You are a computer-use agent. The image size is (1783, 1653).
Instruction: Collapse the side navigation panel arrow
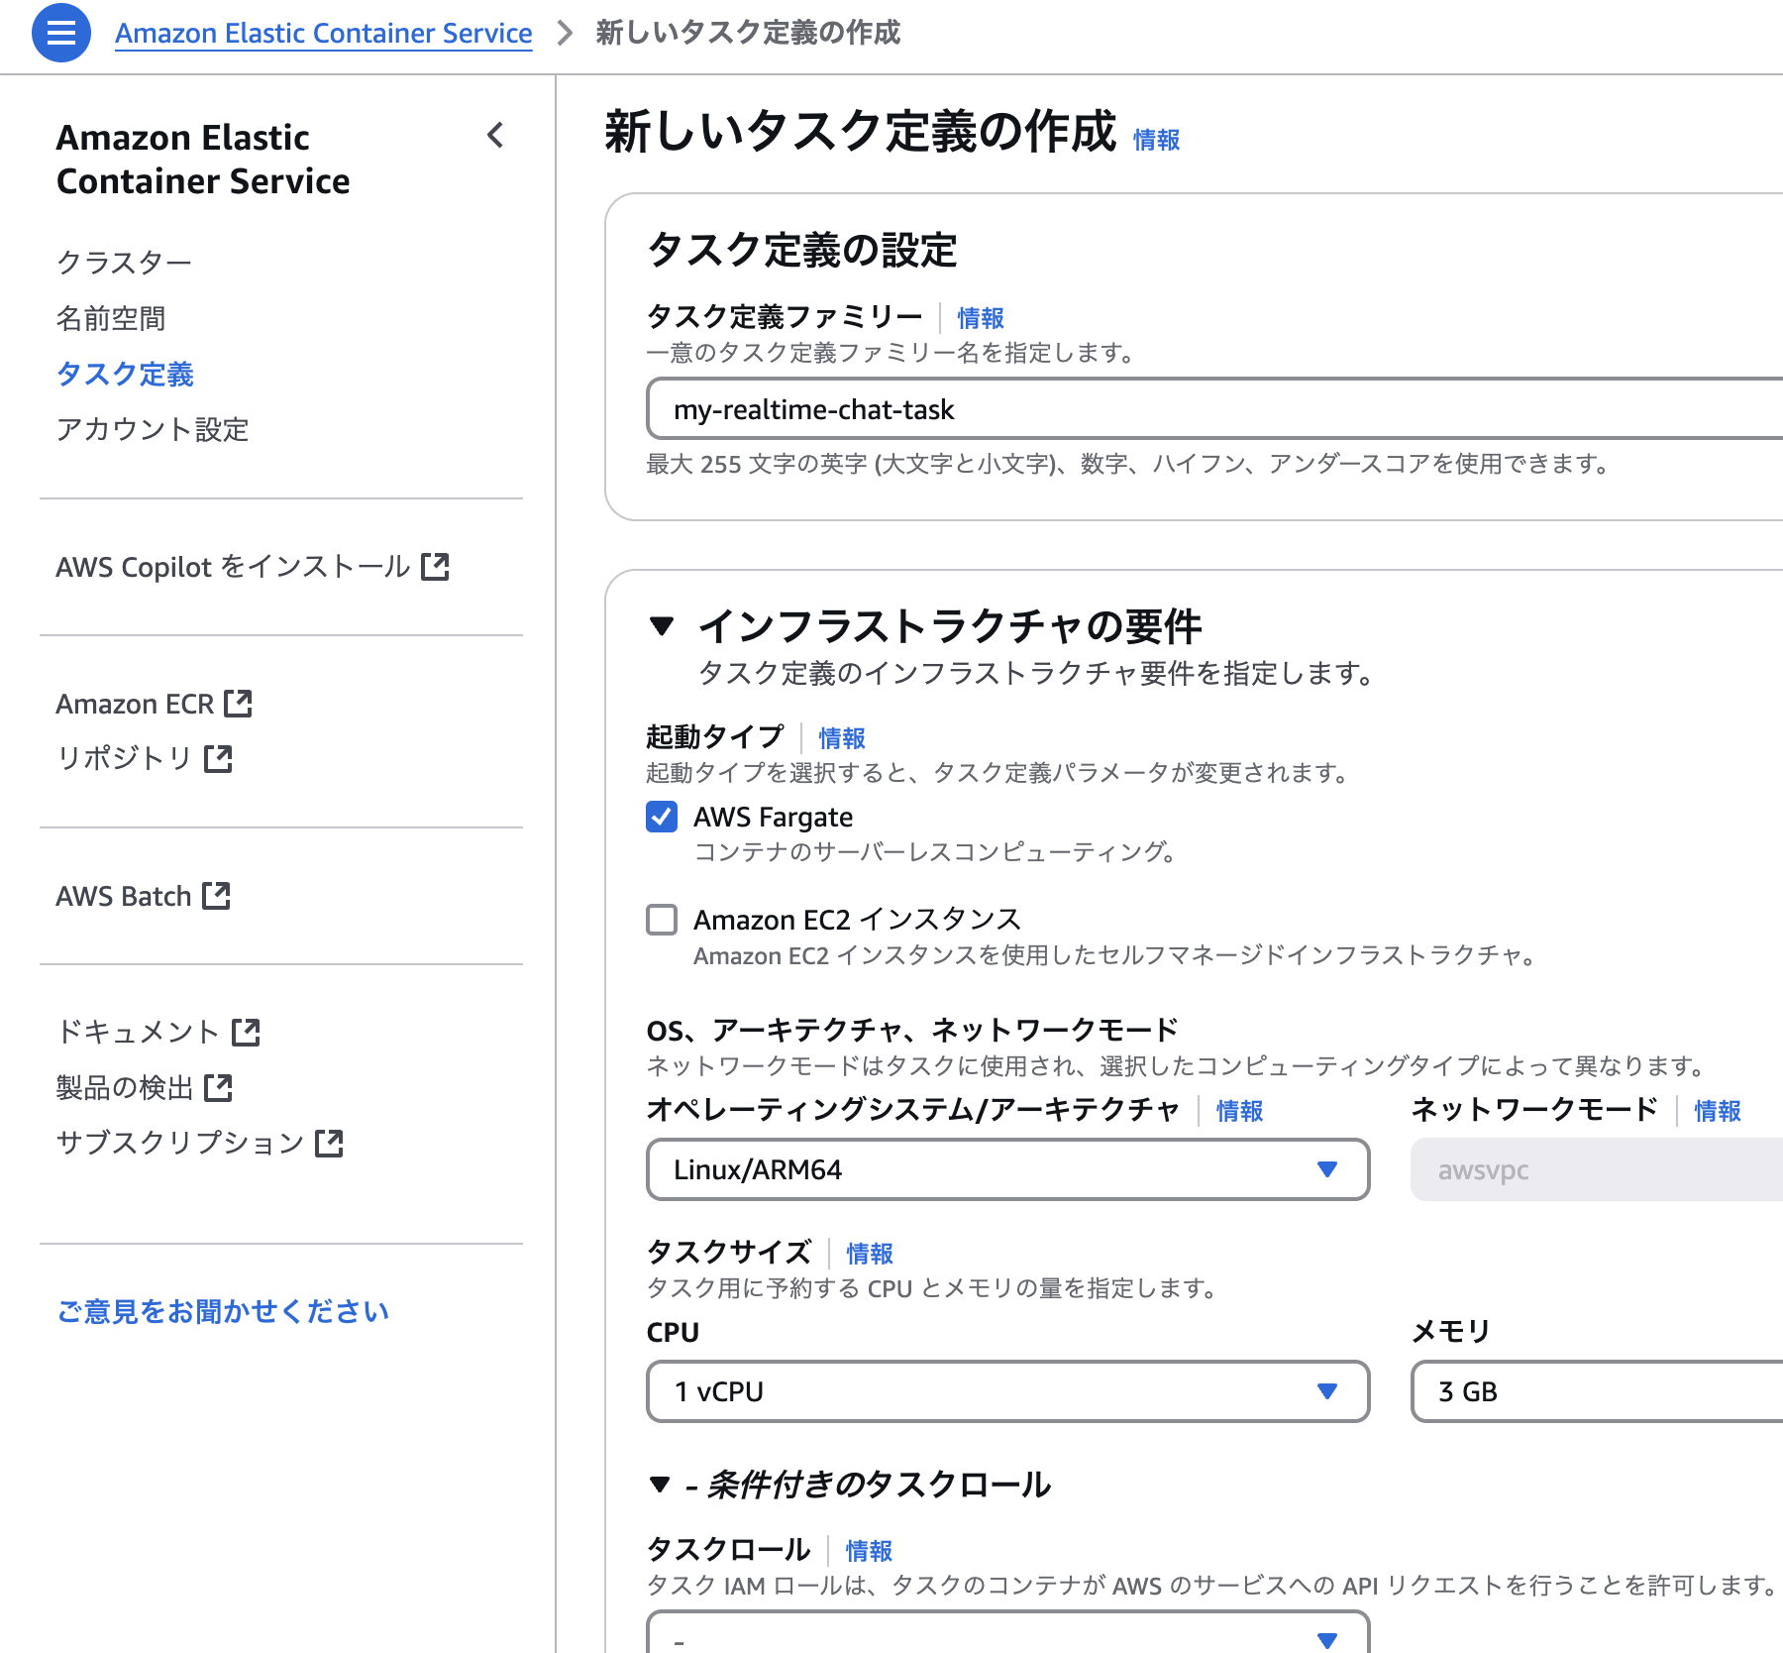(496, 136)
